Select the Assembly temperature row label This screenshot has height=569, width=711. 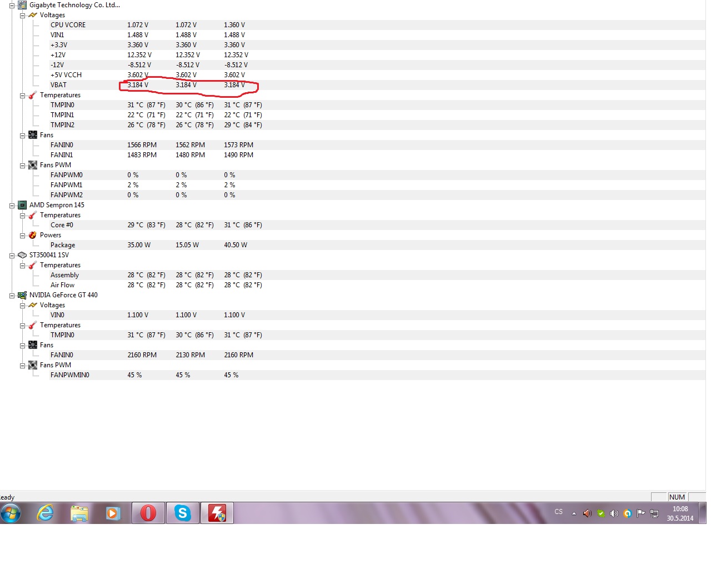[64, 275]
